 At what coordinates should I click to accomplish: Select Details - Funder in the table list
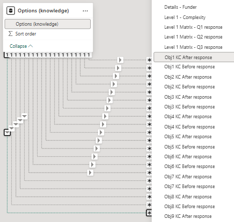point(180,7)
